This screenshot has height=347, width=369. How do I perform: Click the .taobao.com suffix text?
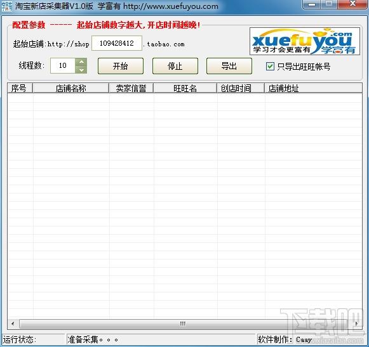tap(164, 44)
